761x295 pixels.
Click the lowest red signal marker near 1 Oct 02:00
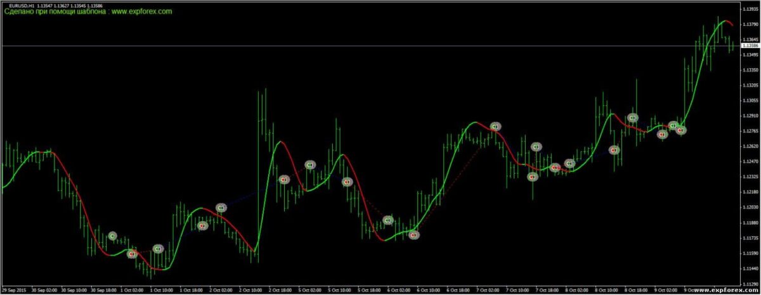[132, 254]
